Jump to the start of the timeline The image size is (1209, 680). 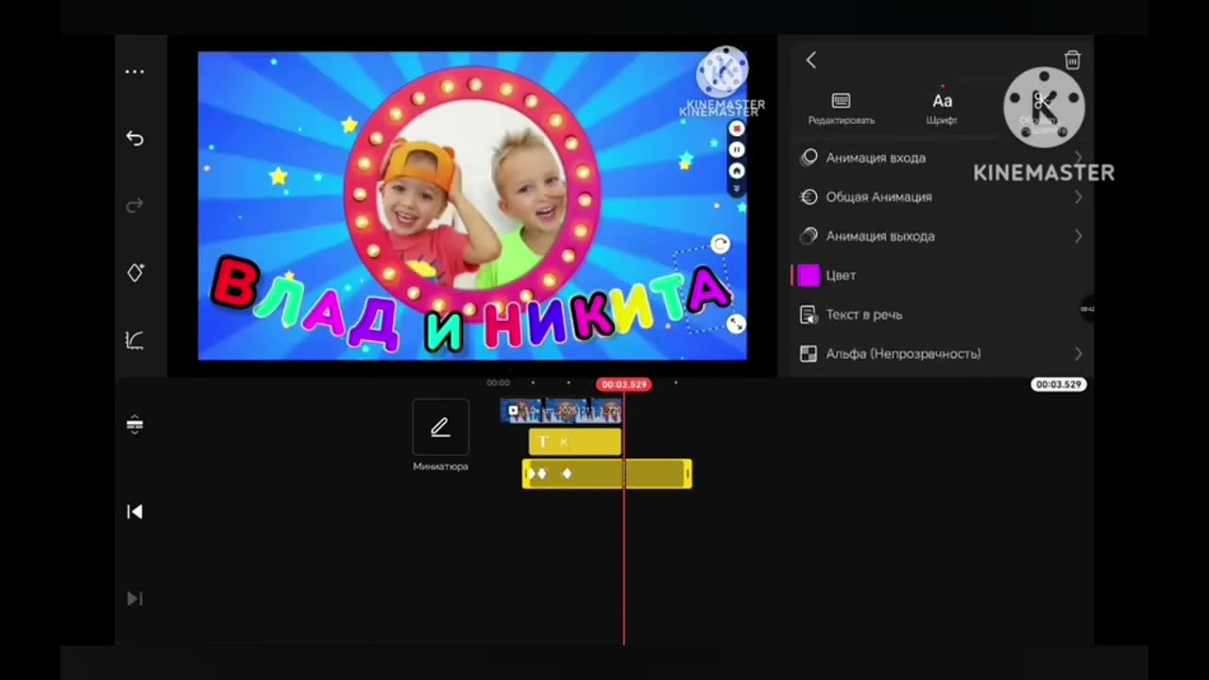135,511
